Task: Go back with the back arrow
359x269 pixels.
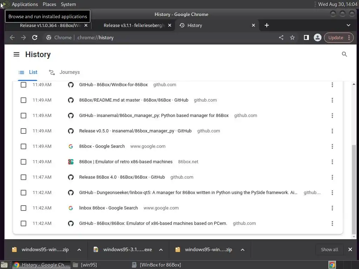Action: (x=12, y=37)
